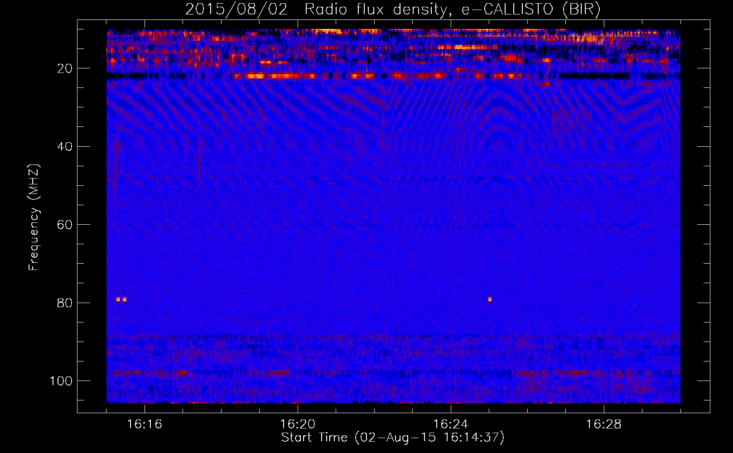Click the "16:24" time tick label
Image resolution: width=733 pixels, height=453 pixels.
pyautogui.click(x=451, y=424)
